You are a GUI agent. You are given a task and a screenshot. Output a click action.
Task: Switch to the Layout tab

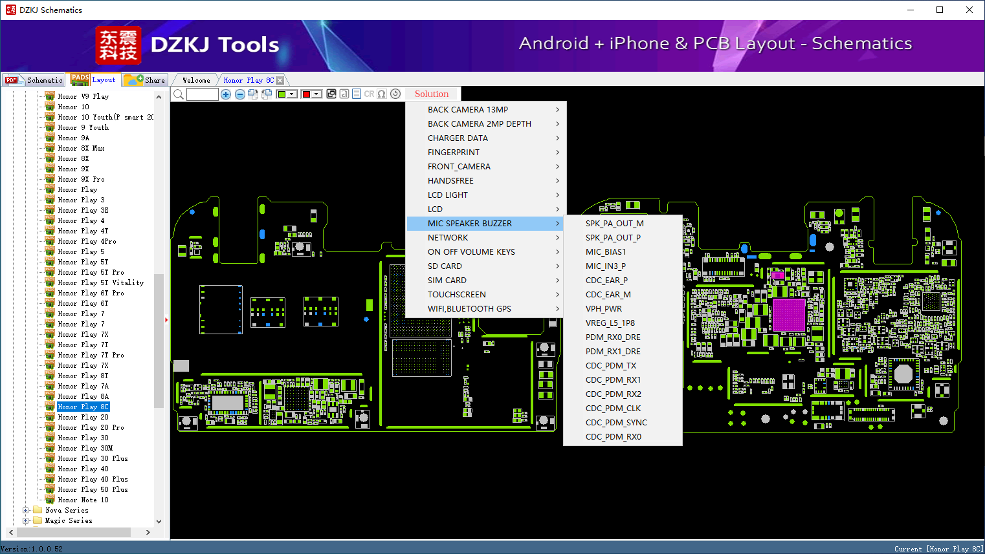[94, 80]
